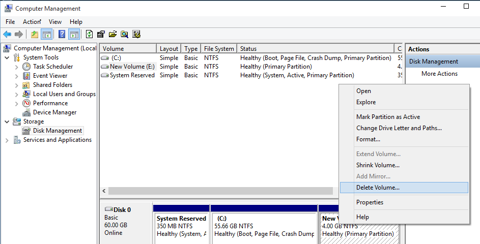The width and height of the screenshot is (480, 244).
Task: Sort by the Status column header
Action: 315,49
